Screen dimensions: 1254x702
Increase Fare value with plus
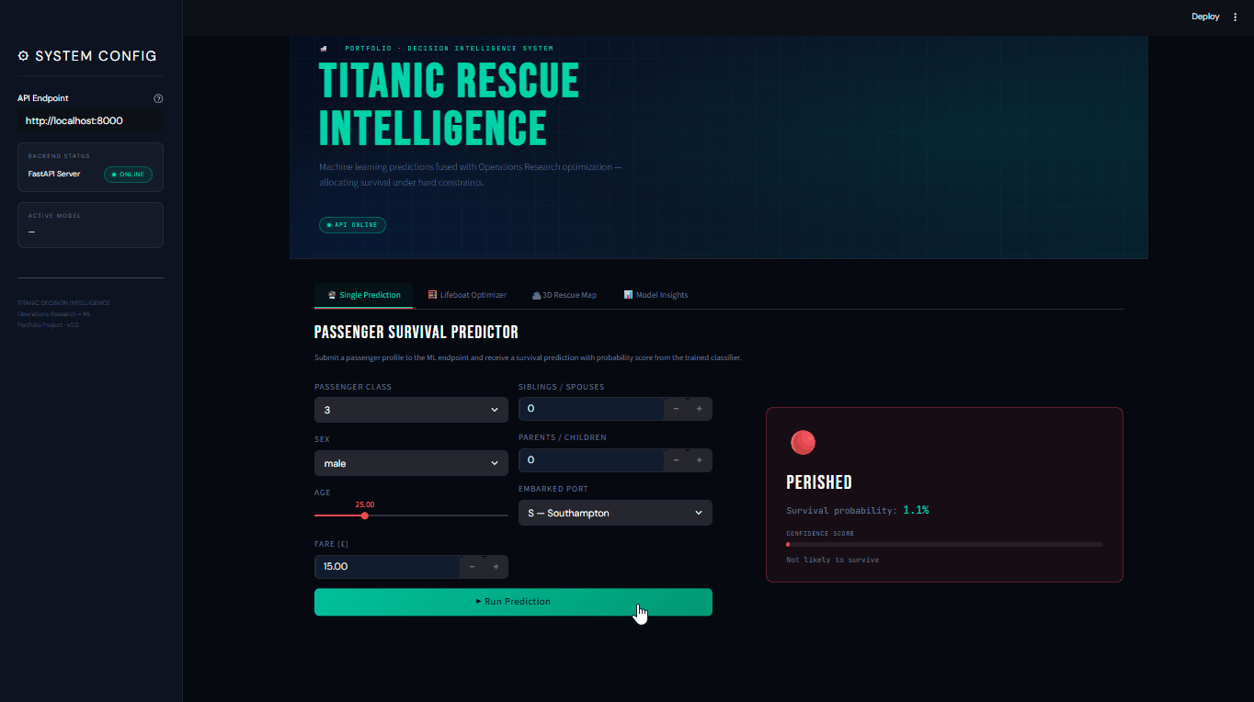point(496,567)
